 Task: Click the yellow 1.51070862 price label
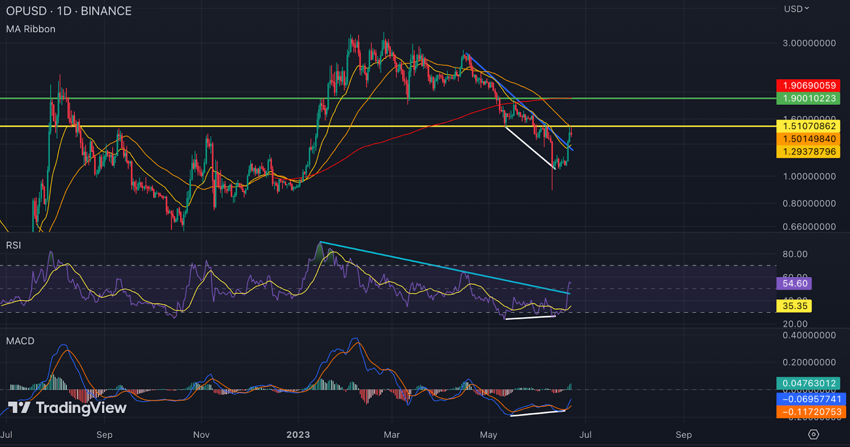tap(809, 126)
